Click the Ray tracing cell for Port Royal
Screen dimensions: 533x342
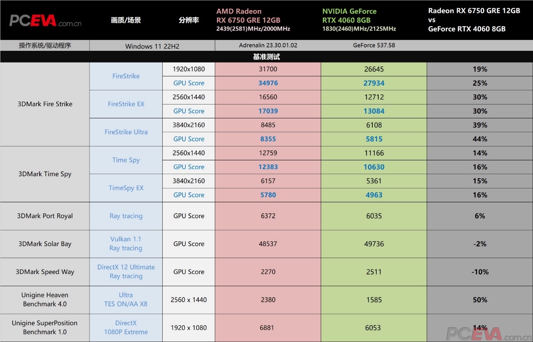[x=126, y=216]
